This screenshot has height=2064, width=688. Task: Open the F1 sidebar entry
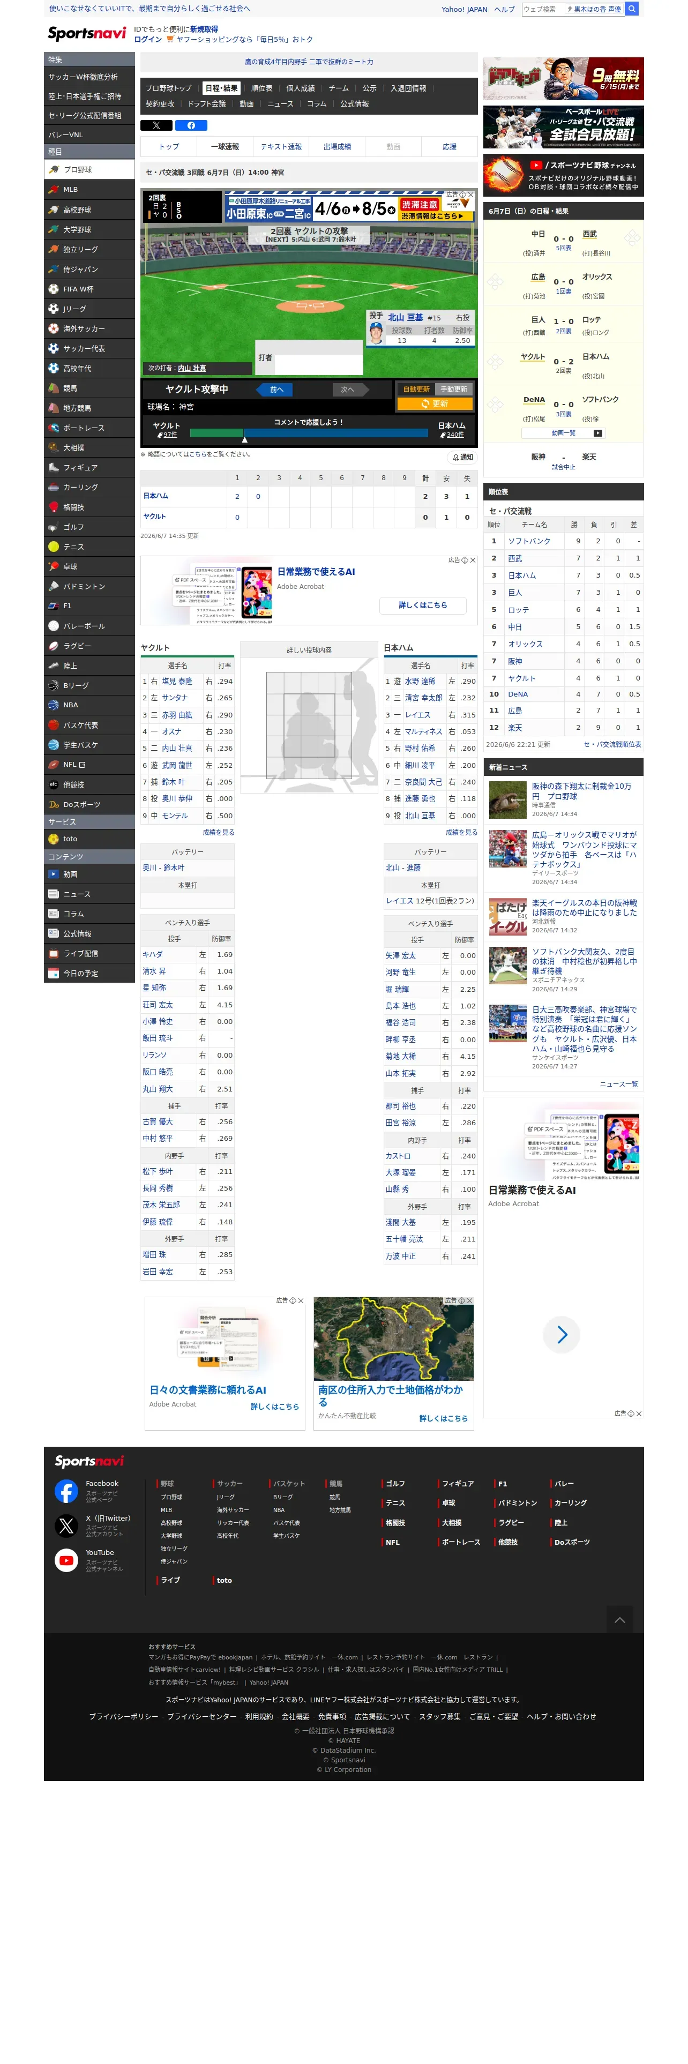[x=89, y=607]
